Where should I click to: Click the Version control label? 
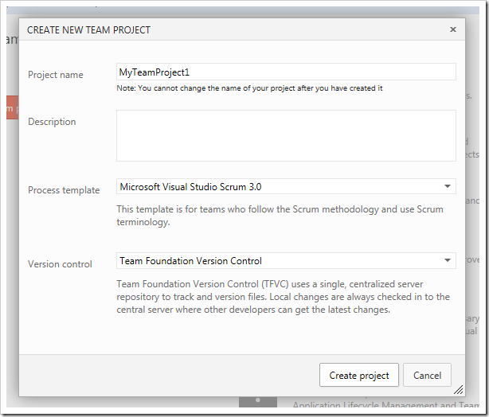click(61, 264)
